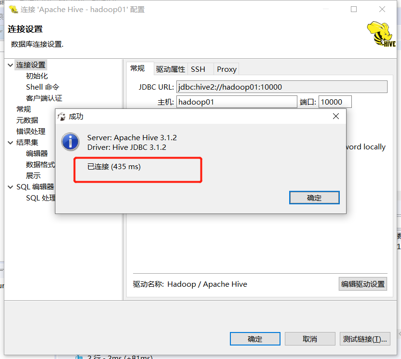The image size is (401, 359).
Task: Click the Hive bee logo icon
Action: click(381, 34)
